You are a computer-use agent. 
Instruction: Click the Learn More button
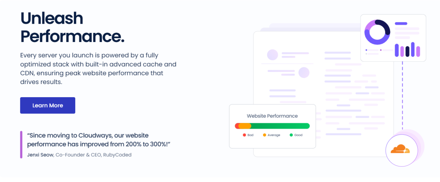(48, 105)
